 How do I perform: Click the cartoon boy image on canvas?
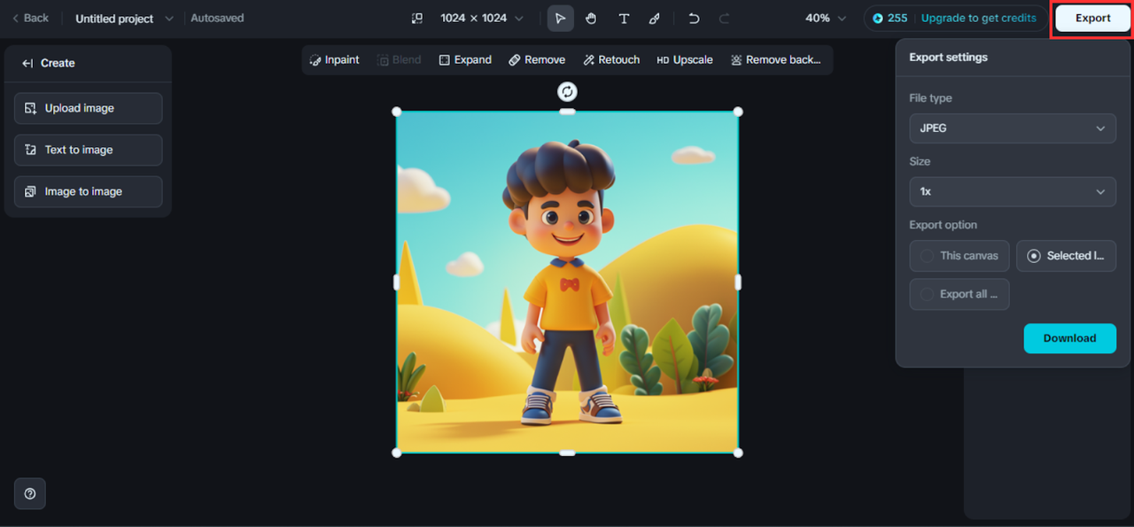tap(567, 282)
